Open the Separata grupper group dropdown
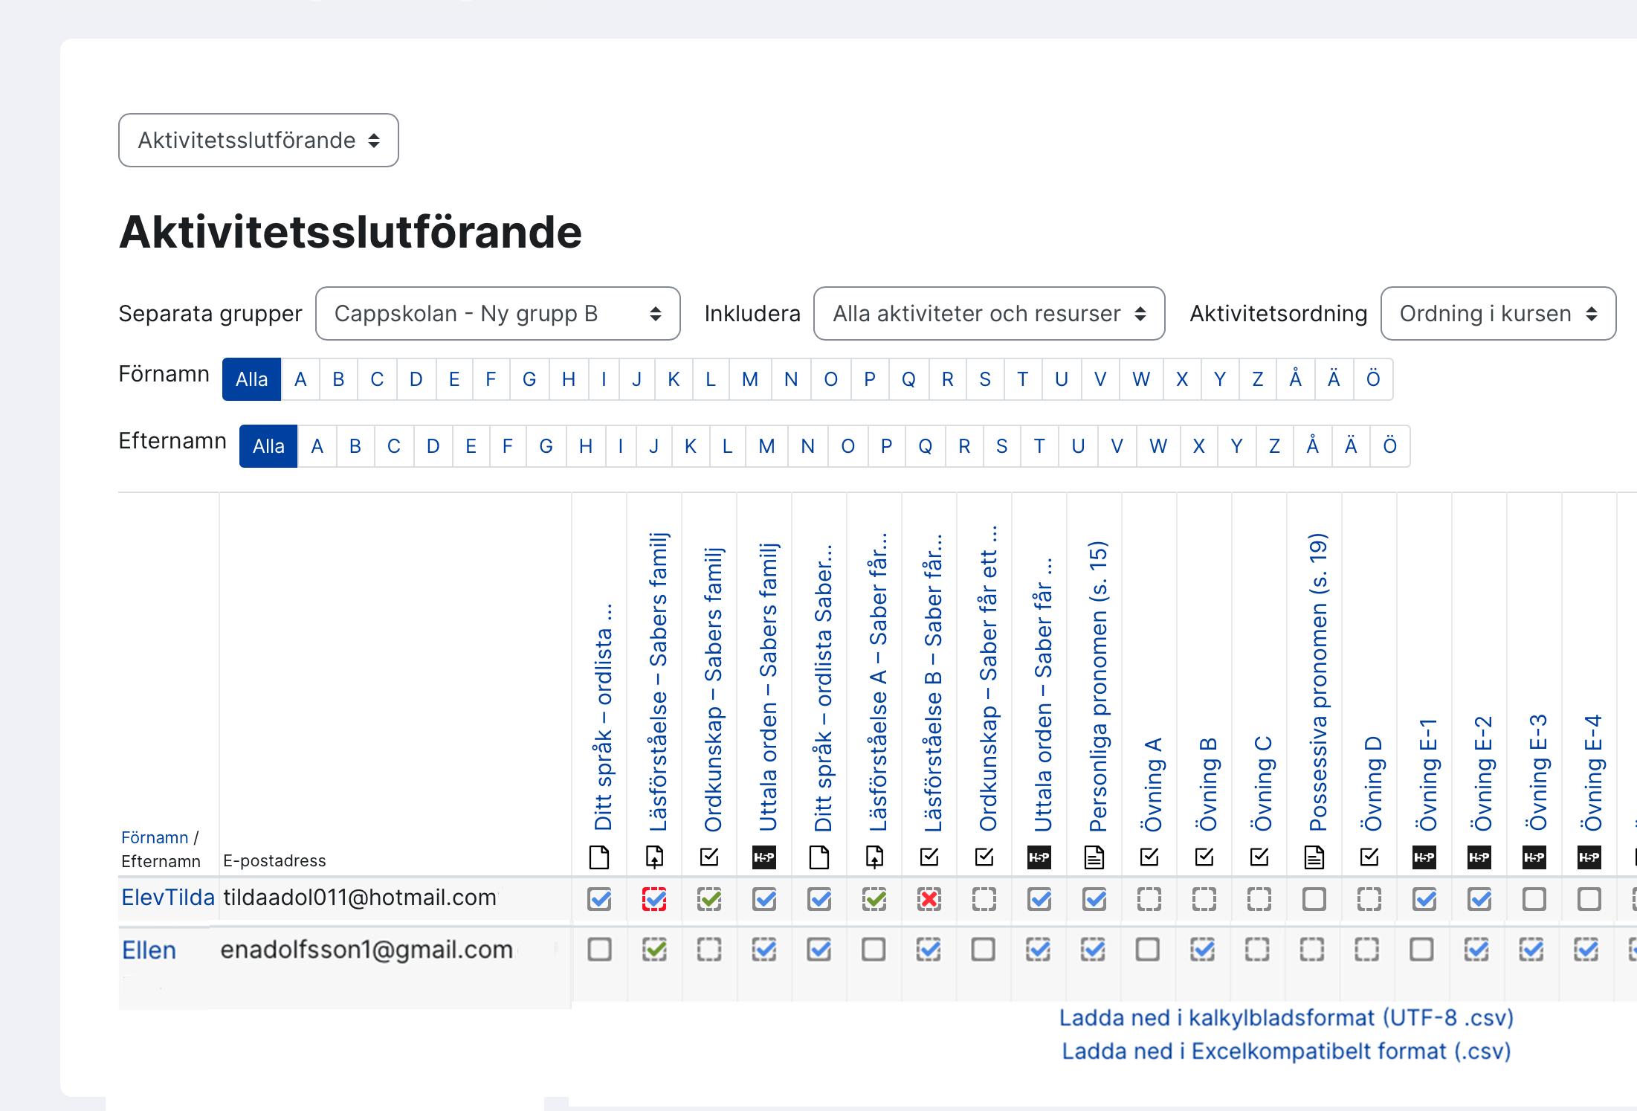Viewport: 1637px width, 1111px height. tap(497, 314)
